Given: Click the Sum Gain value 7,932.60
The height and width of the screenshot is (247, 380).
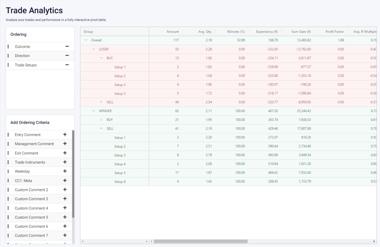Looking at the screenshot, I should (x=305, y=172).
